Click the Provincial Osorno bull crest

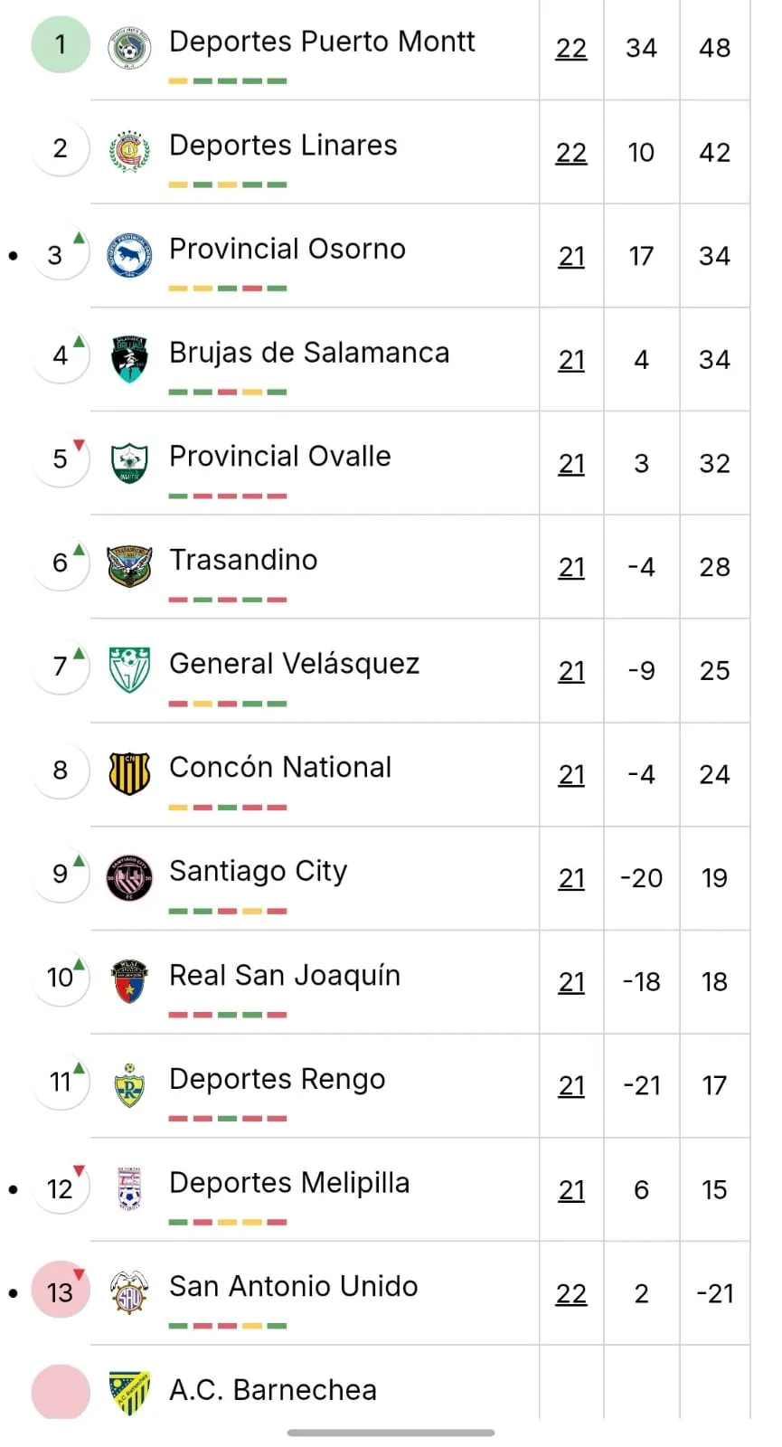click(129, 255)
